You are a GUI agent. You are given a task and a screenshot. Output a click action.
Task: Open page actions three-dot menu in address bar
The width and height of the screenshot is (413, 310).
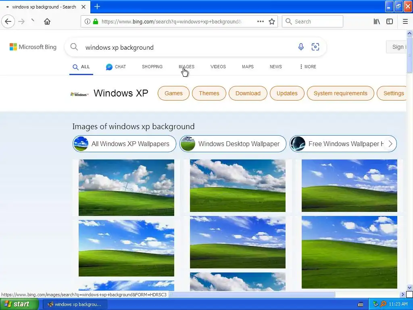261,21
